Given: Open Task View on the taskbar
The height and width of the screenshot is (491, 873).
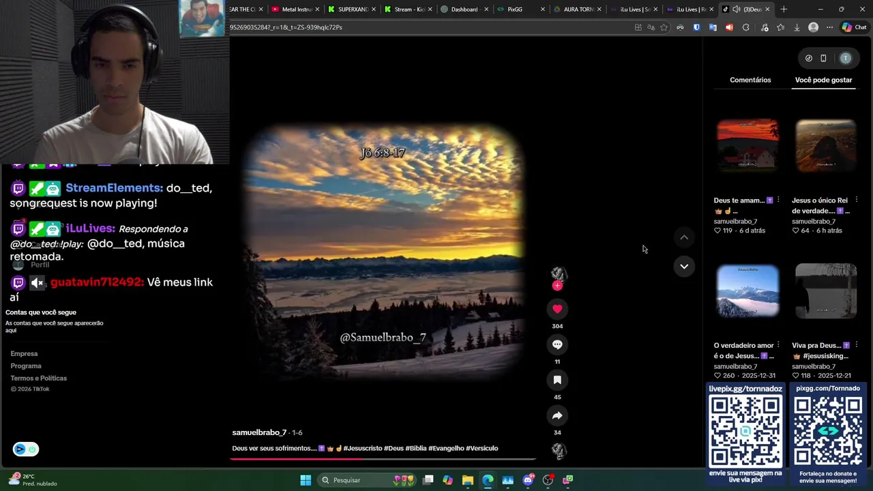Looking at the screenshot, I should [x=428, y=480].
